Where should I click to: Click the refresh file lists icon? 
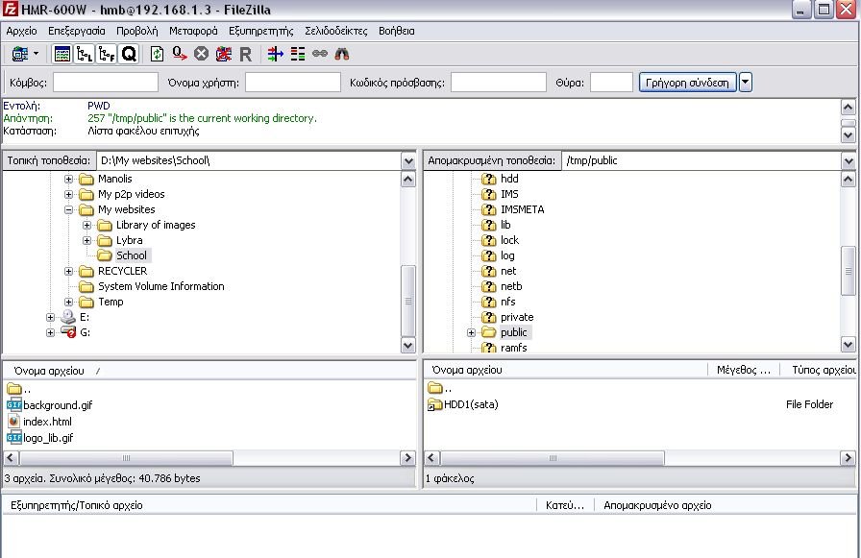(x=157, y=54)
